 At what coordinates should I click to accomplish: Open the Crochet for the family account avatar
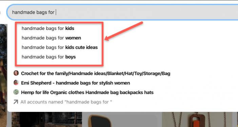[16, 73]
